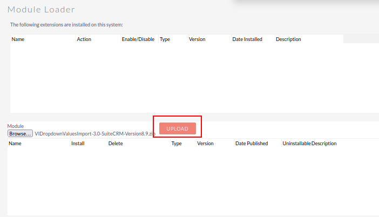Image resolution: width=379 pixels, height=217 pixels.
Task: Select Name header in installed extensions table
Action: tap(18, 39)
